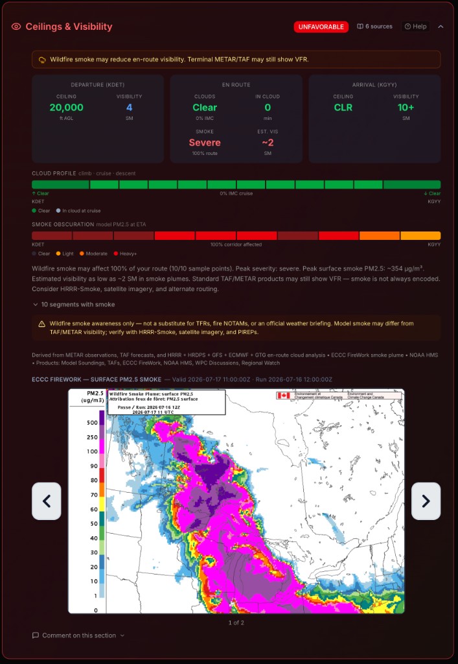Click the ECCC FireWork smoke map image
The width and height of the screenshot is (458, 664).
coord(236,501)
